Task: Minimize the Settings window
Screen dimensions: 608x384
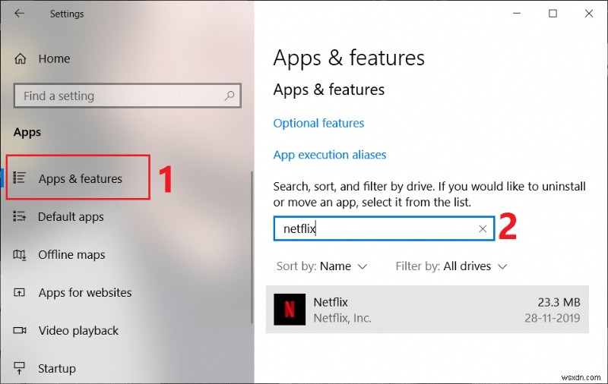Action: coord(517,14)
